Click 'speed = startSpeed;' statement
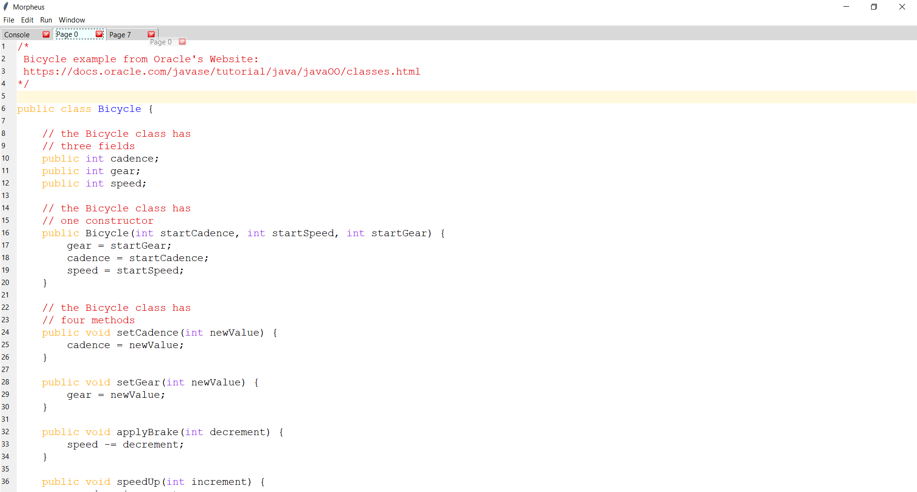 [x=125, y=271]
